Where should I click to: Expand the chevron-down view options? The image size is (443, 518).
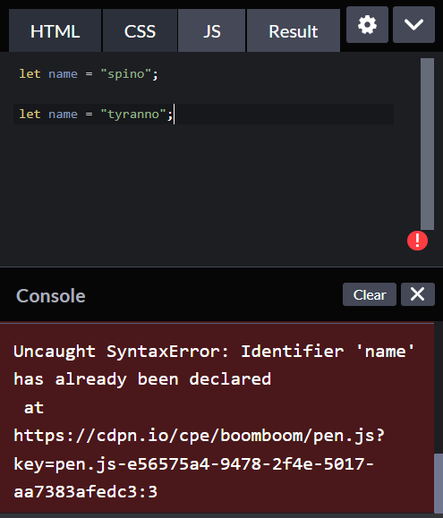tap(413, 25)
